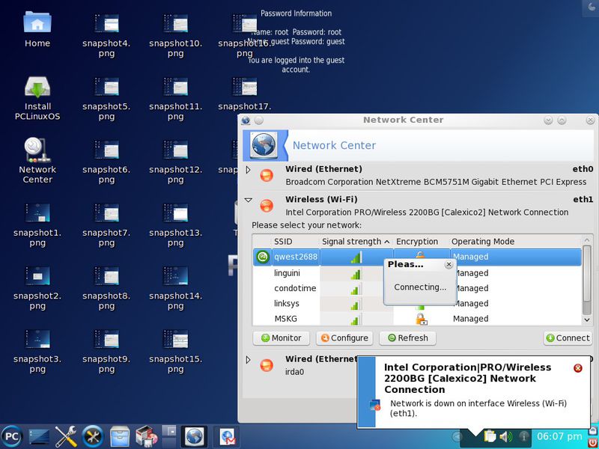Sort by Encryption column header
The height and width of the screenshot is (449, 599).
[x=422, y=241]
